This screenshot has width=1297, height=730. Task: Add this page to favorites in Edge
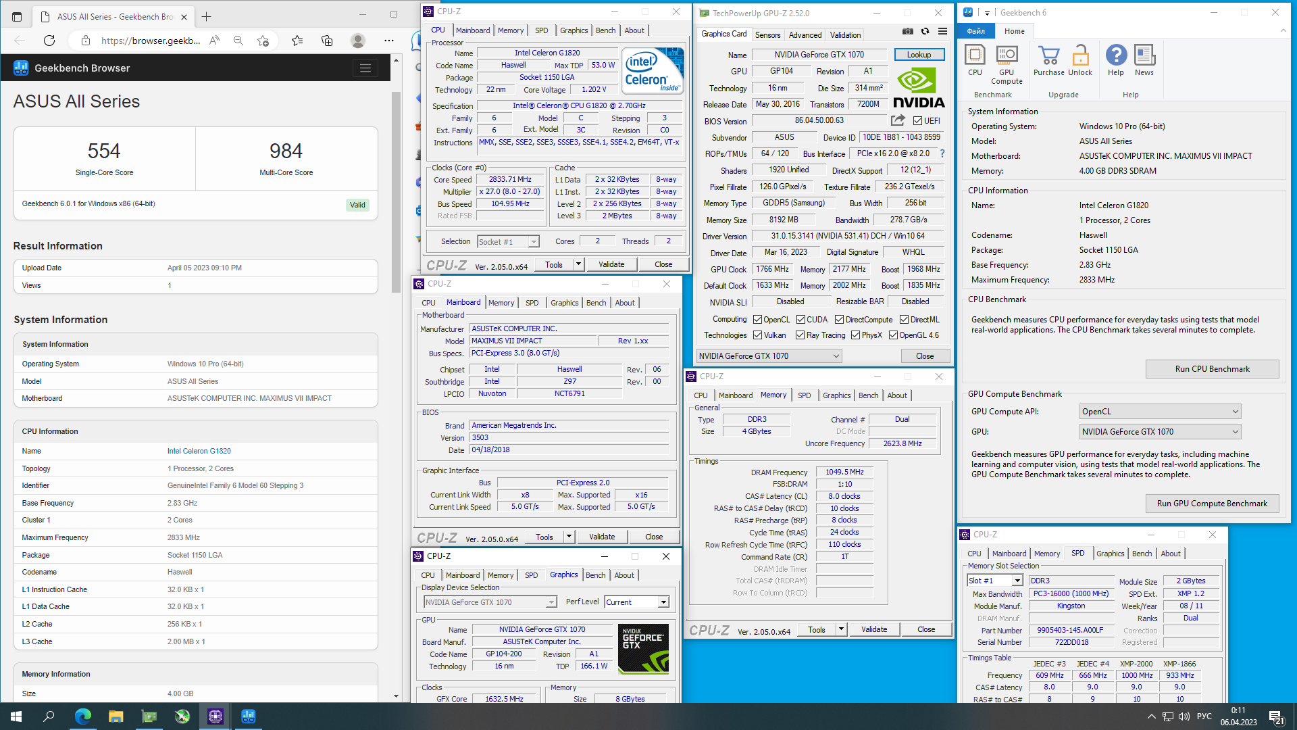point(263,41)
